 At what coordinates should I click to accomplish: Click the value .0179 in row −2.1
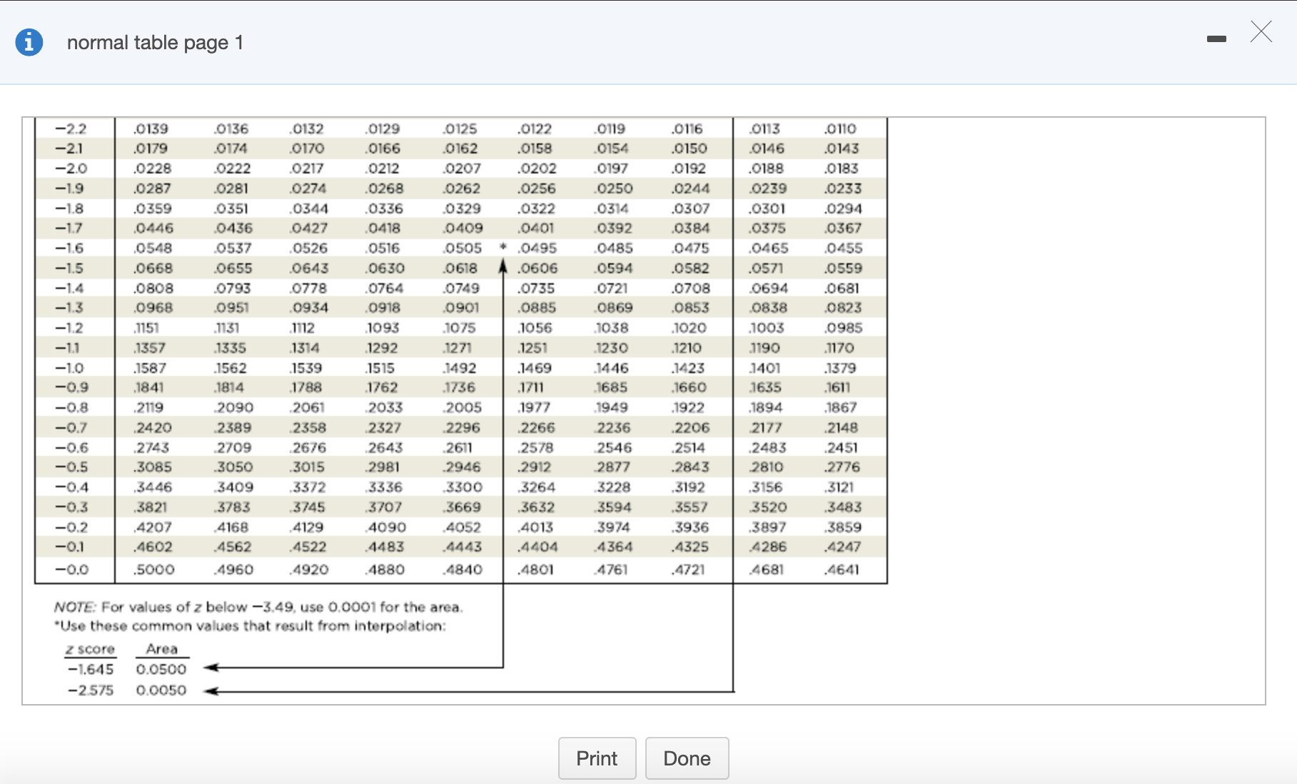click(x=151, y=149)
